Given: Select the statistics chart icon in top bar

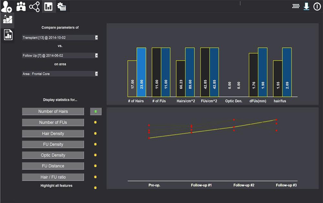Looking at the screenshot, I should (x=48, y=6).
